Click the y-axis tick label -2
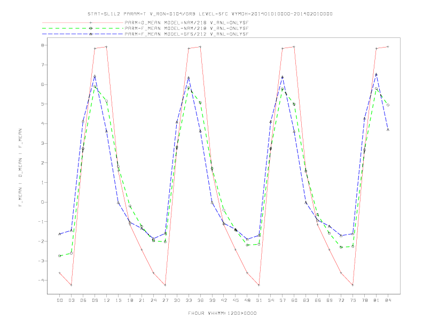Image resolution: width=423 pixels, height=327 pixels. (x=41, y=241)
